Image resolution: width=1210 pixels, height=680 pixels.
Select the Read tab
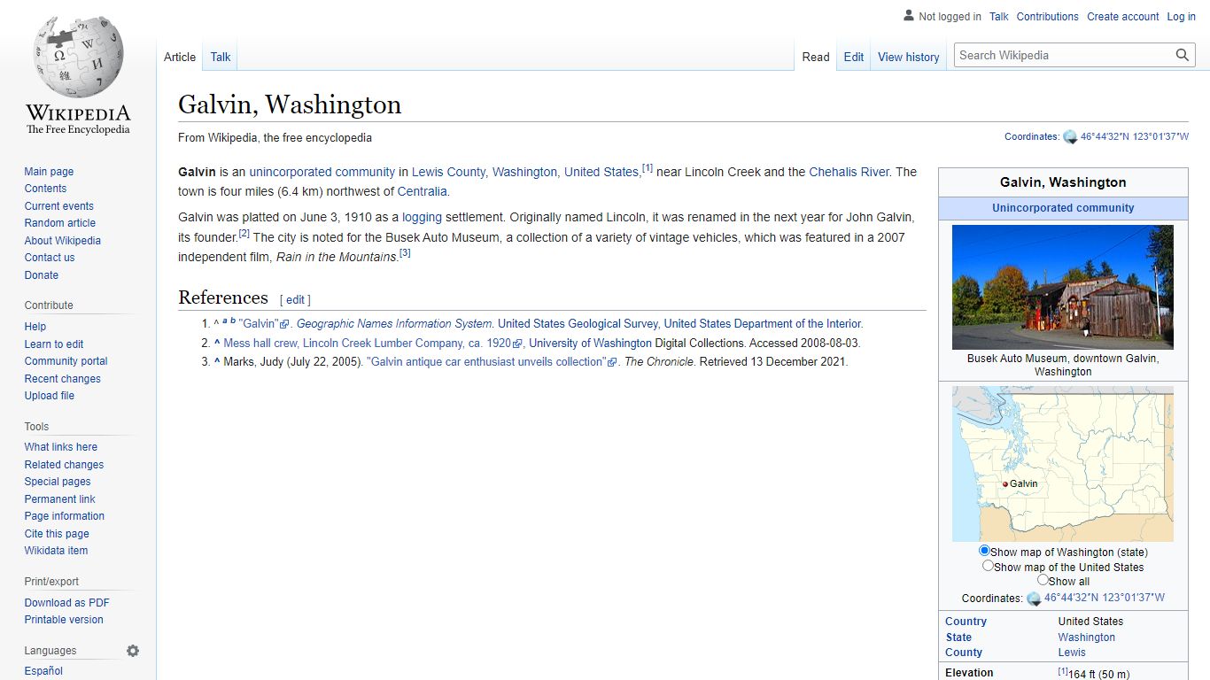point(816,57)
